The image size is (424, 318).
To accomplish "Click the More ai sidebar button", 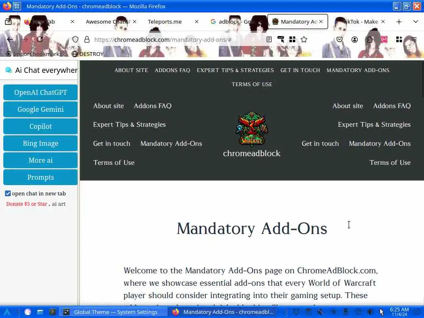I will click(41, 160).
